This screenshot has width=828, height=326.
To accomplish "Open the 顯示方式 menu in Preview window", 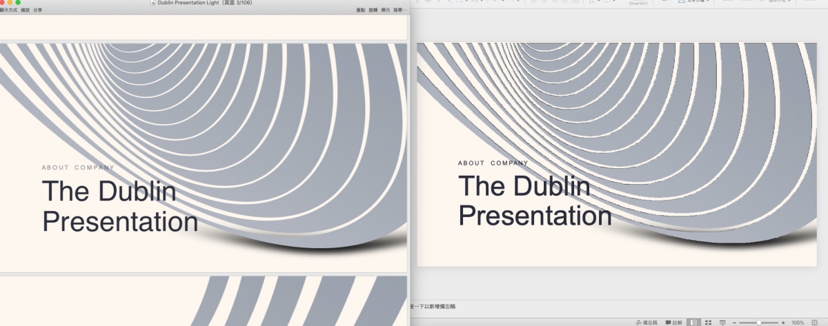I will point(9,10).
